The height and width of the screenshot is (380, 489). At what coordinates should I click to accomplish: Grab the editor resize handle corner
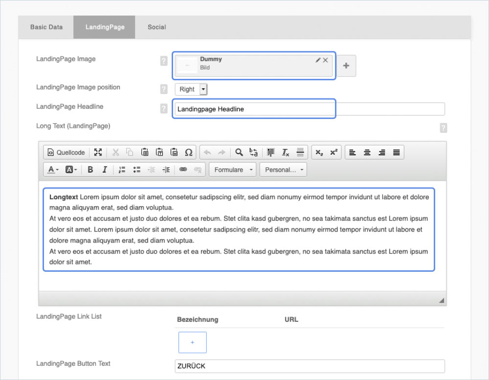[442, 300]
